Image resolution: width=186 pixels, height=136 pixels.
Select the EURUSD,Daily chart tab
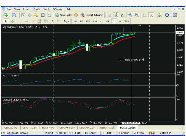click(128, 128)
